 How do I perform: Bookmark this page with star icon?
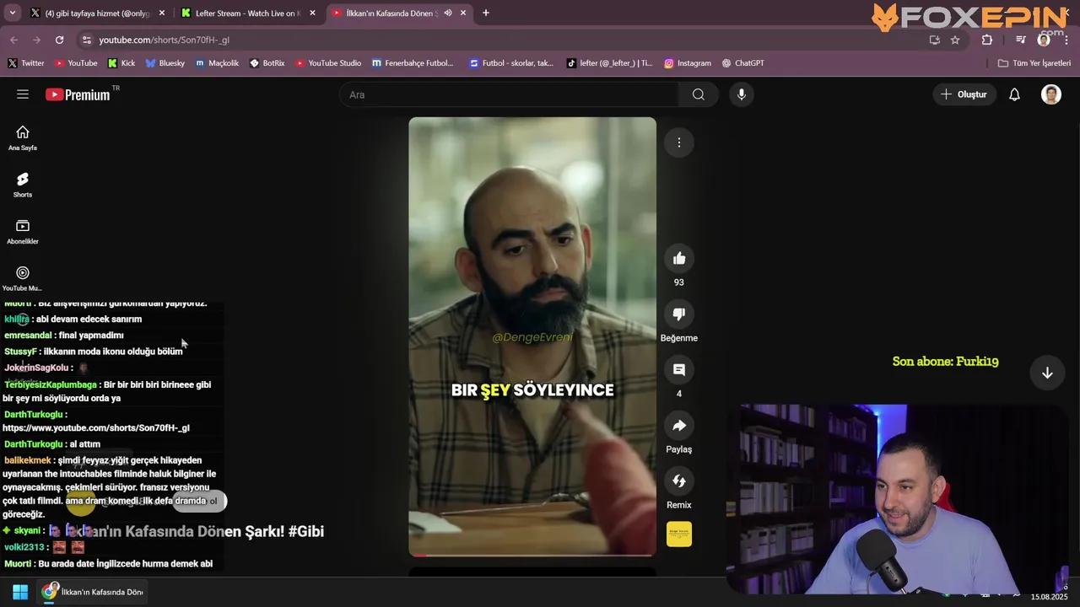(955, 40)
